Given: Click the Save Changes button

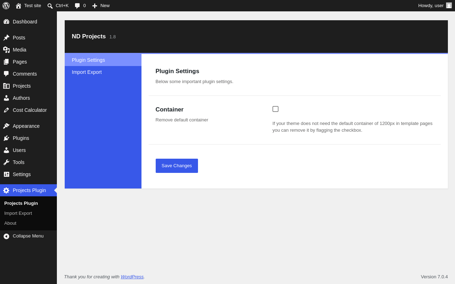Looking at the screenshot, I should coord(177,166).
